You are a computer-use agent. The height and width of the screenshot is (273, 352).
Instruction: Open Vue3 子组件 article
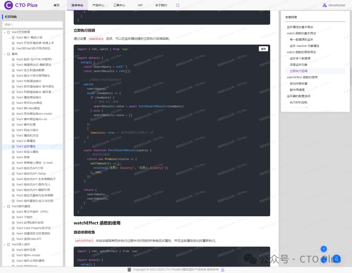pos(24,217)
